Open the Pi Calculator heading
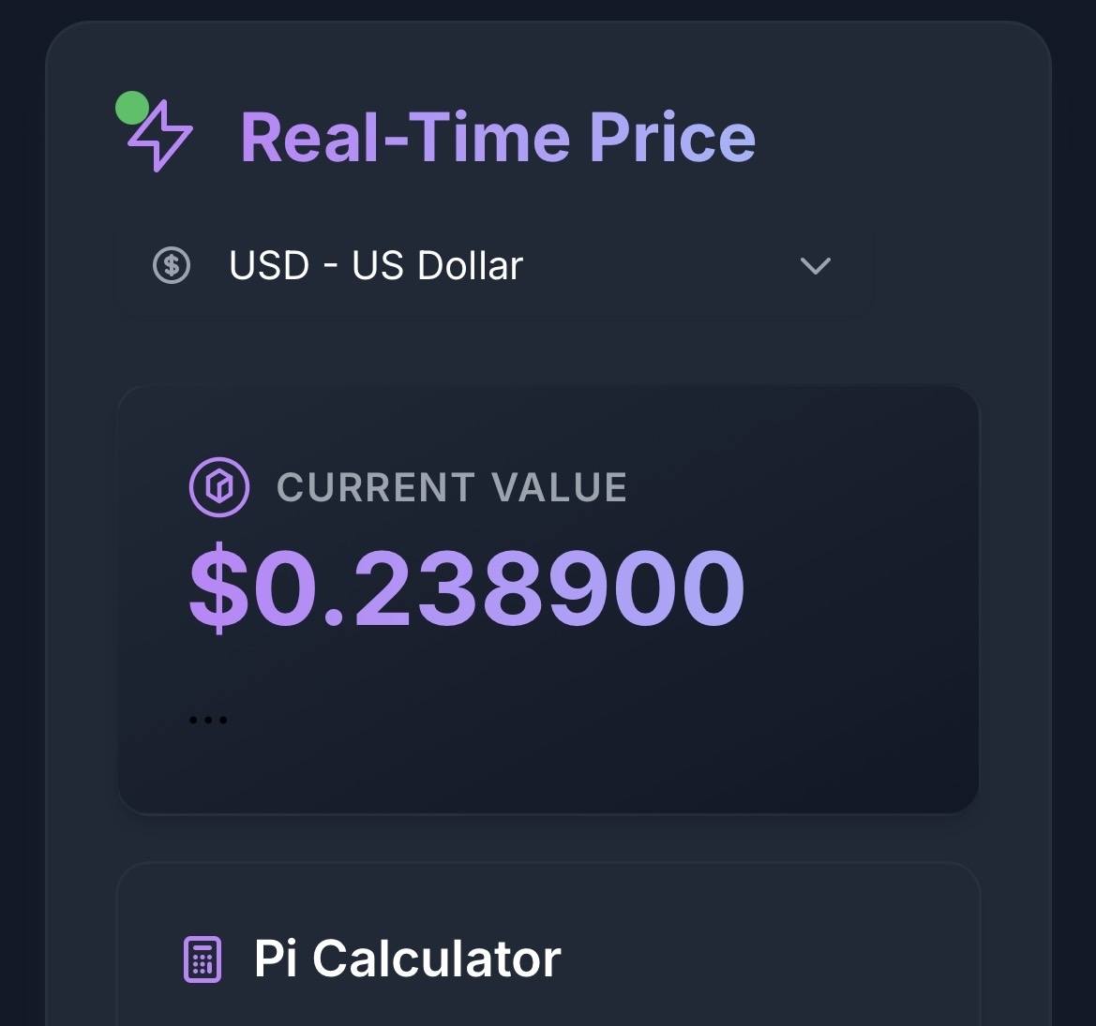This screenshot has height=1026, width=1096. click(x=407, y=959)
